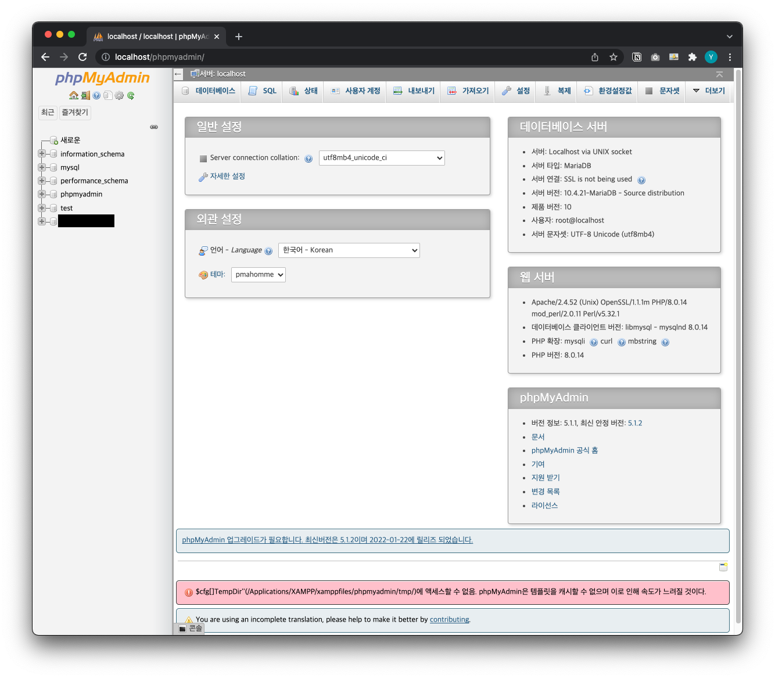The image size is (775, 678).
Task: Open MariaDB documentation pages icon in sidebar
Action: (x=108, y=95)
